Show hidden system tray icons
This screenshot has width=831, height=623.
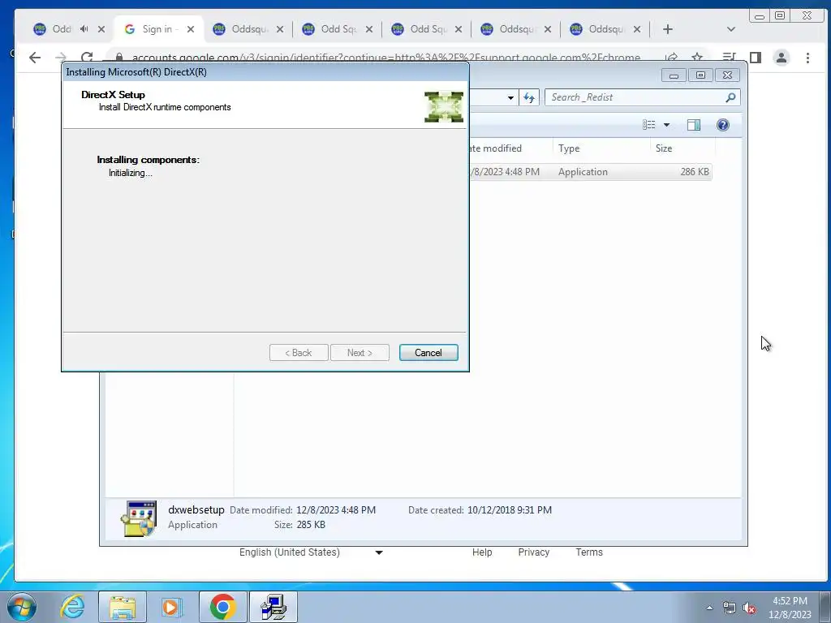pyautogui.click(x=709, y=608)
